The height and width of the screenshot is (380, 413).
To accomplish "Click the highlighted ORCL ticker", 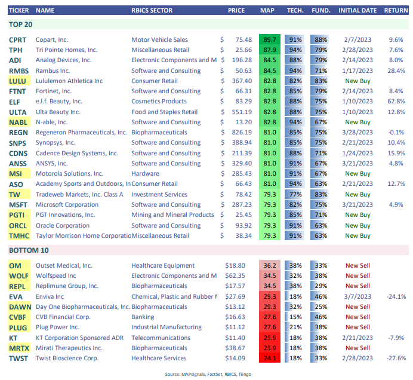I will pyautogui.click(x=19, y=226).
